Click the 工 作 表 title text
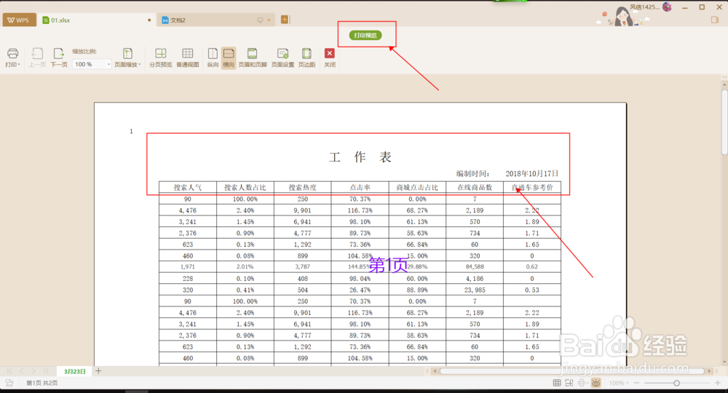 click(360, 157)
